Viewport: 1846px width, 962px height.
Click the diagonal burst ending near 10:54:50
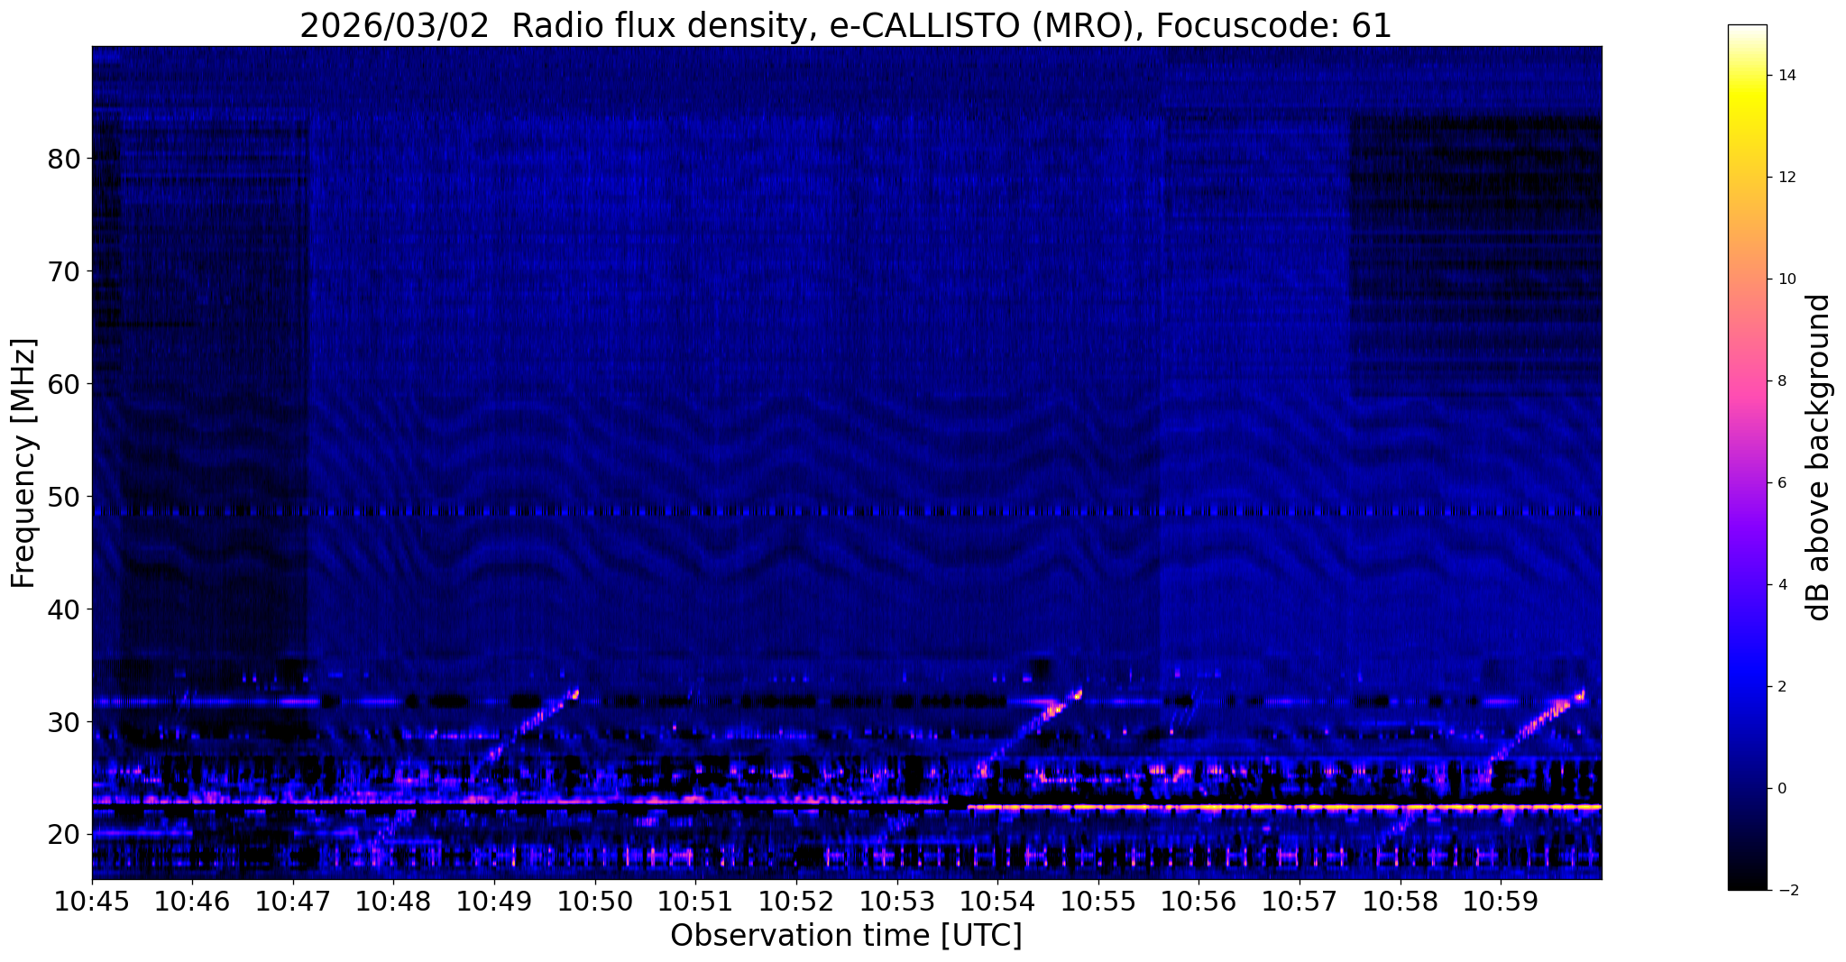[1031, 728]
